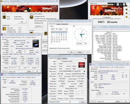Viewport: 130px width, 104px height.
Task: Check the DirectCompute checkbox
Action: pos(76,99)
